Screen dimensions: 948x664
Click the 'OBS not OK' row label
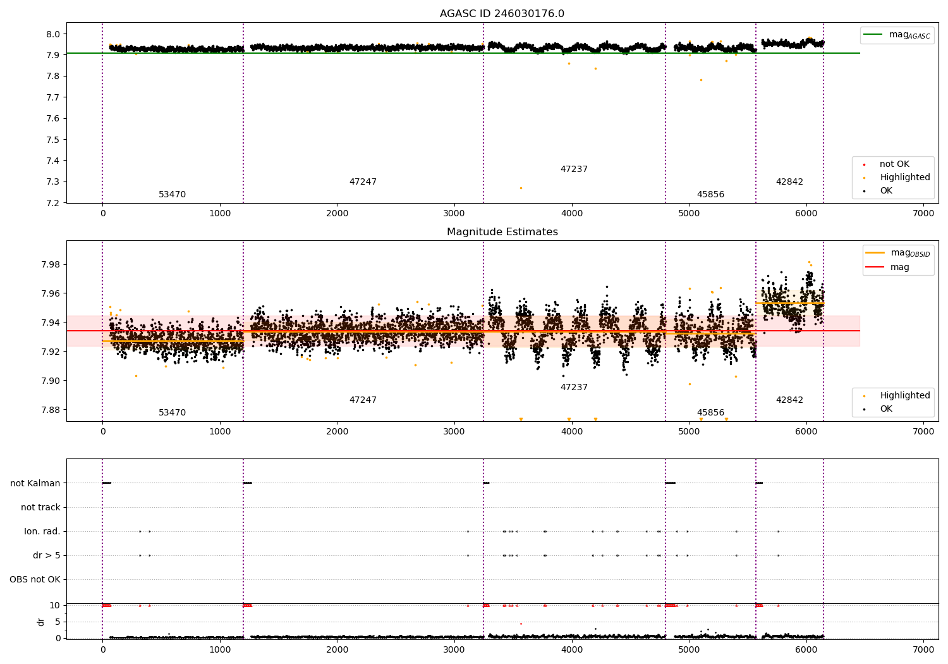(35, 580)
